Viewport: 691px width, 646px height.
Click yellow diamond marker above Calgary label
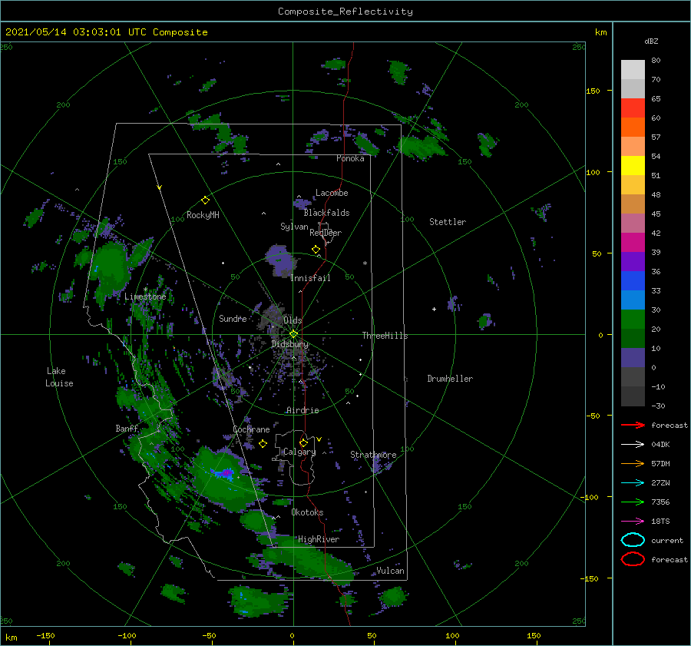click(303, 442)
